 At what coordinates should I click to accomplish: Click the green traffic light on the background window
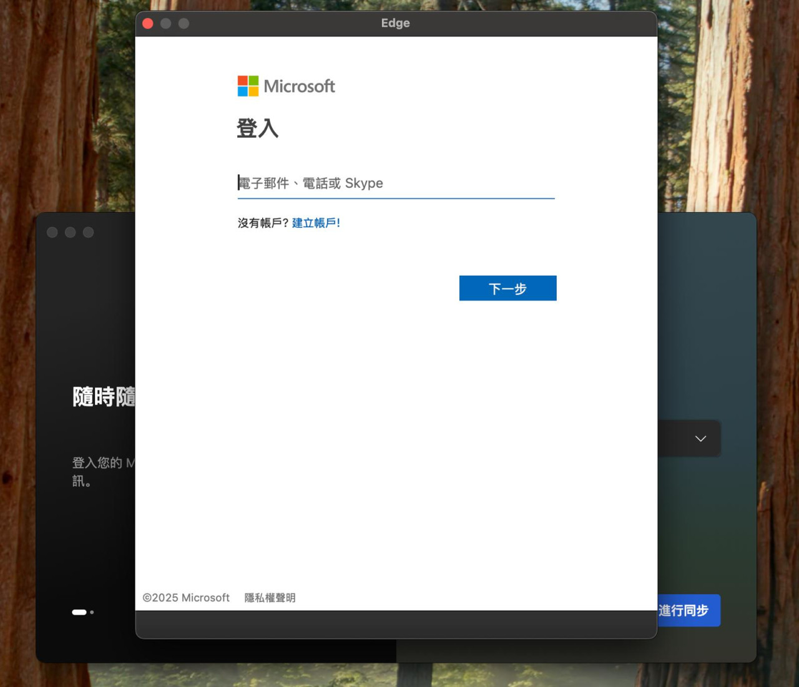point(88,231)
